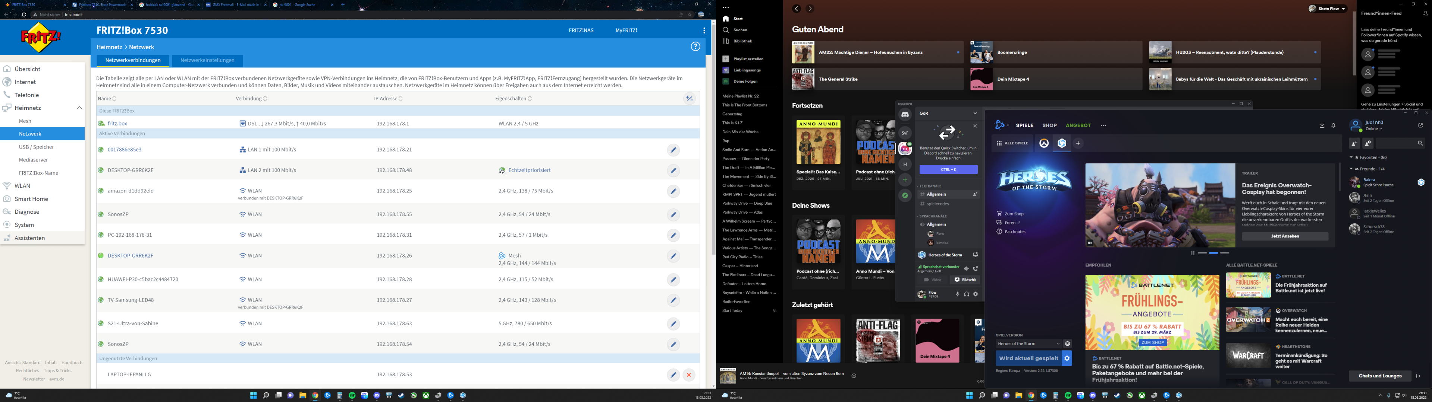
Task: Click the Jetzt Ansehen button
Action: tap(1285, 236)
